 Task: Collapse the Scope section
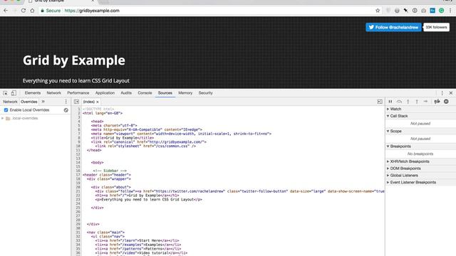(x=388, y=131)
